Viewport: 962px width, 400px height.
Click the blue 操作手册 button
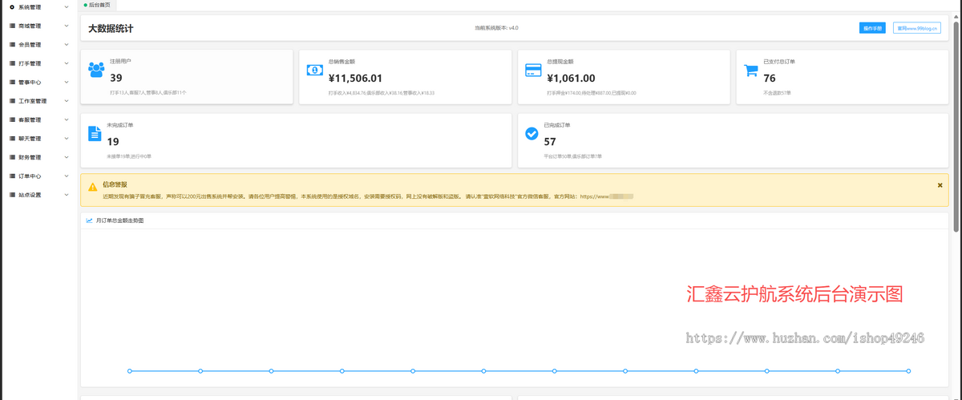[x=872, y=28]
